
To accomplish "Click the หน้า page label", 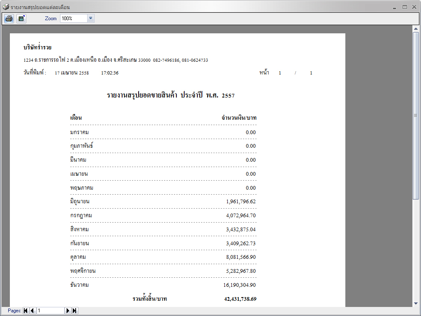I will click(264, 72).
